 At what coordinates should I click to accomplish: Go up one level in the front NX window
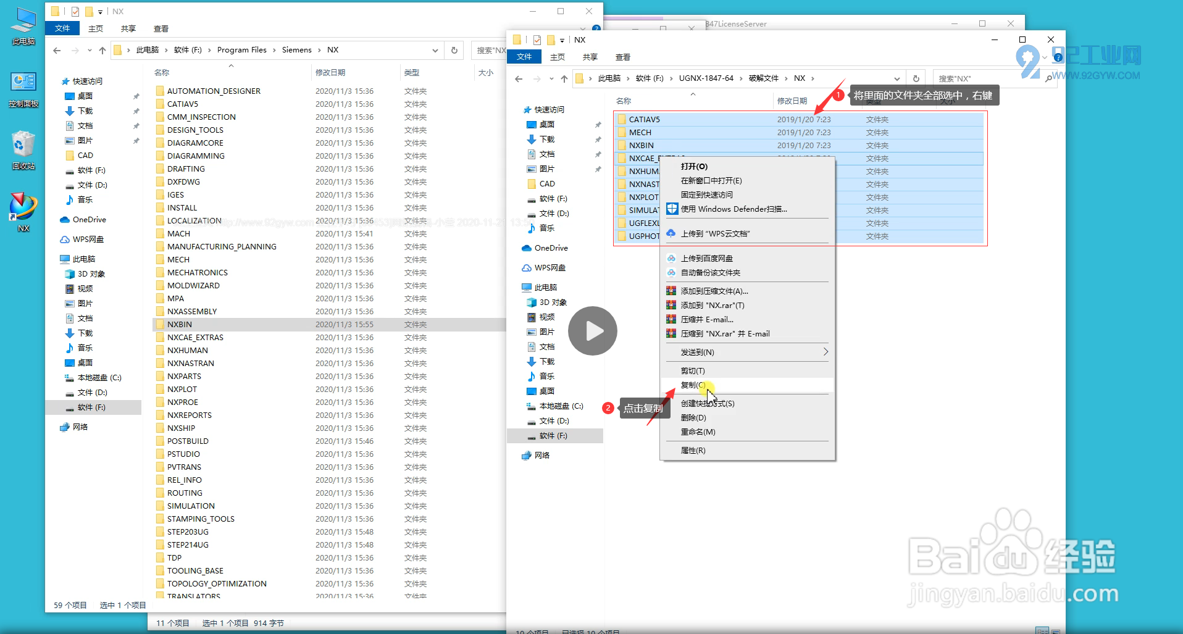coord(564,78)
